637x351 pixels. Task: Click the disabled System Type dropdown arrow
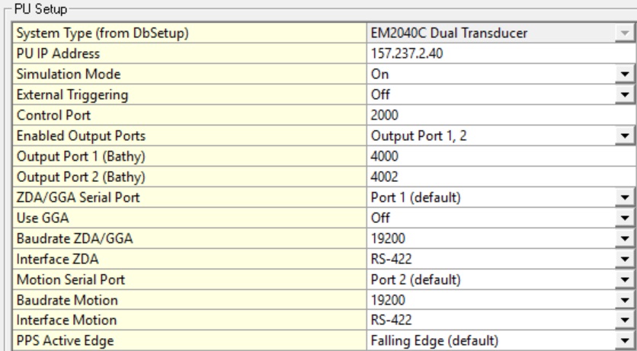pos(626,34)
